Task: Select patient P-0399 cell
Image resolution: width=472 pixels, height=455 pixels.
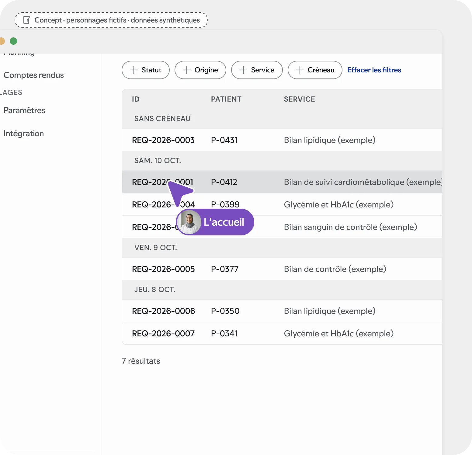Action: pyautogui.click(x=225, y=205)
